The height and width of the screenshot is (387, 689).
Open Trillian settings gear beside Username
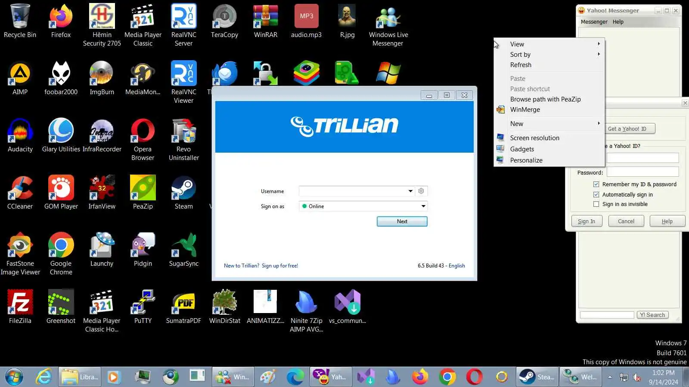tap(421, 191)
